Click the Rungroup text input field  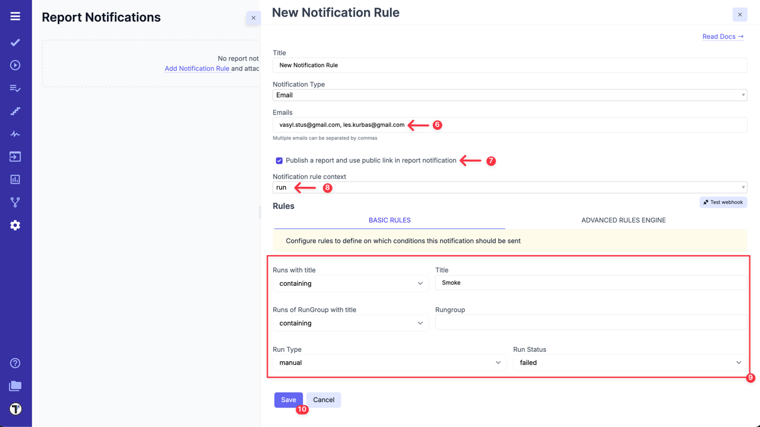(x=591, y=323)
